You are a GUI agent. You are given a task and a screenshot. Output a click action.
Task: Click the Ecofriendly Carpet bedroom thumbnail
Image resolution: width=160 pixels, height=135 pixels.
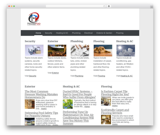[106, 120]
